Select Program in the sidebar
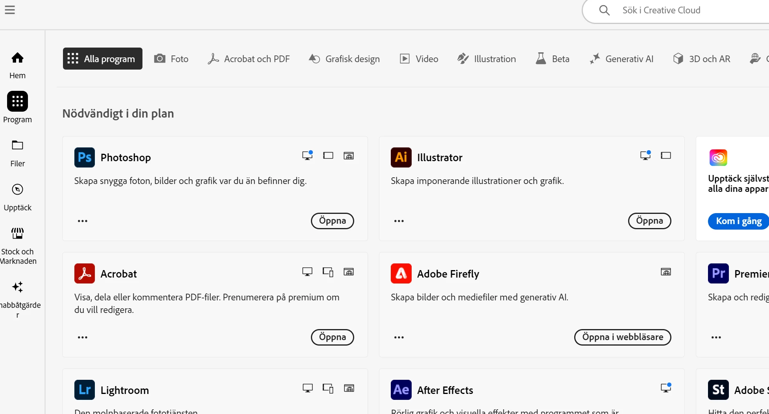This screenshot has width=769, height=414. [x=17, y=107]
